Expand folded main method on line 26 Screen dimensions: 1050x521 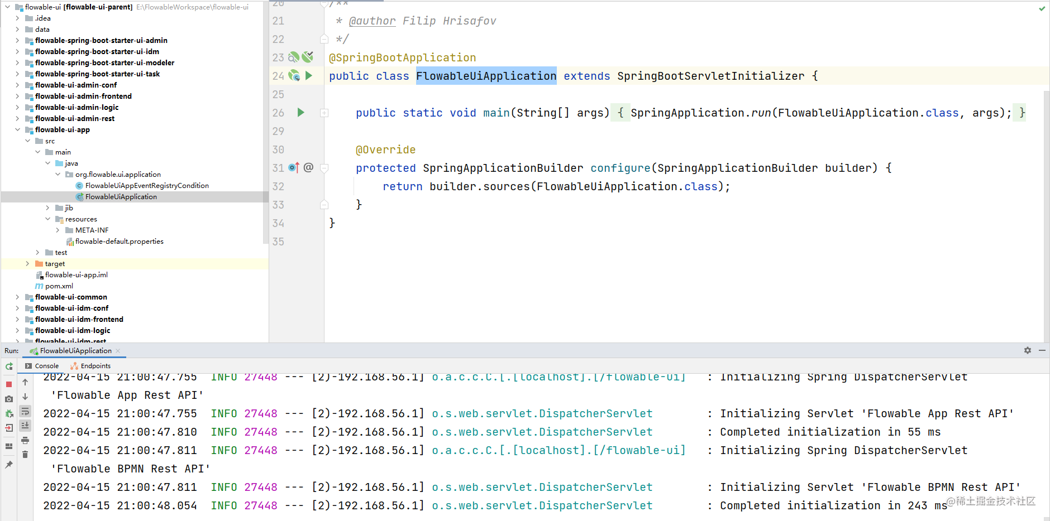pos(324,113)
